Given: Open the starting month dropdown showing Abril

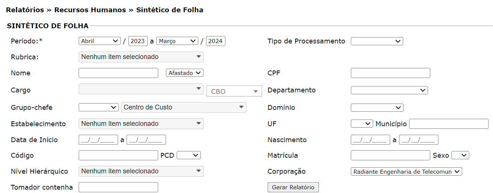Looking at the screenshot, I should (x=99, y=41).
